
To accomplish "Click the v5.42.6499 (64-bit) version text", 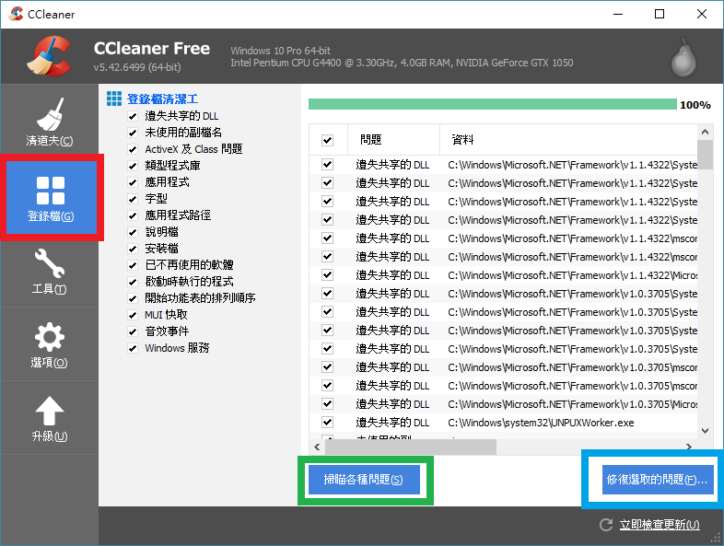I will pyautogui.click(x=137, y=67).
